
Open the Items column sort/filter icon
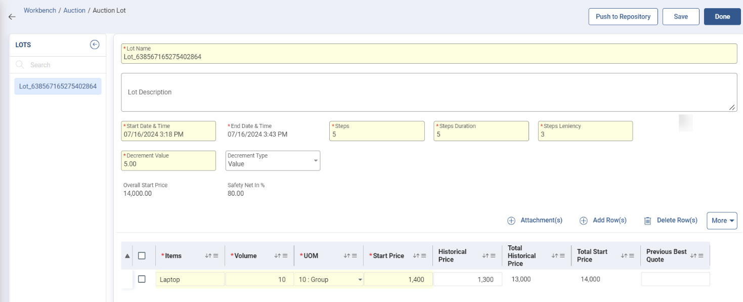(x=212, y=256)
